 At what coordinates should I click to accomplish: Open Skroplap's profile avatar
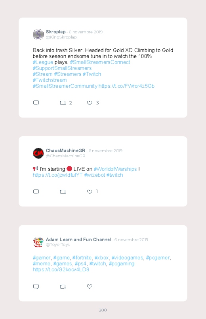pos(38,35)
